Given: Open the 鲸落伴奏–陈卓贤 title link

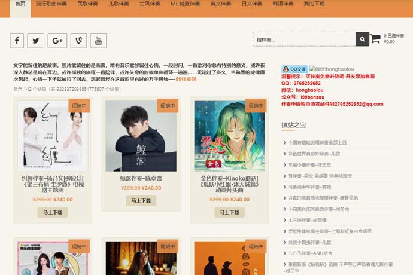Looking at the screenshot, I should (x=141, y=178).
